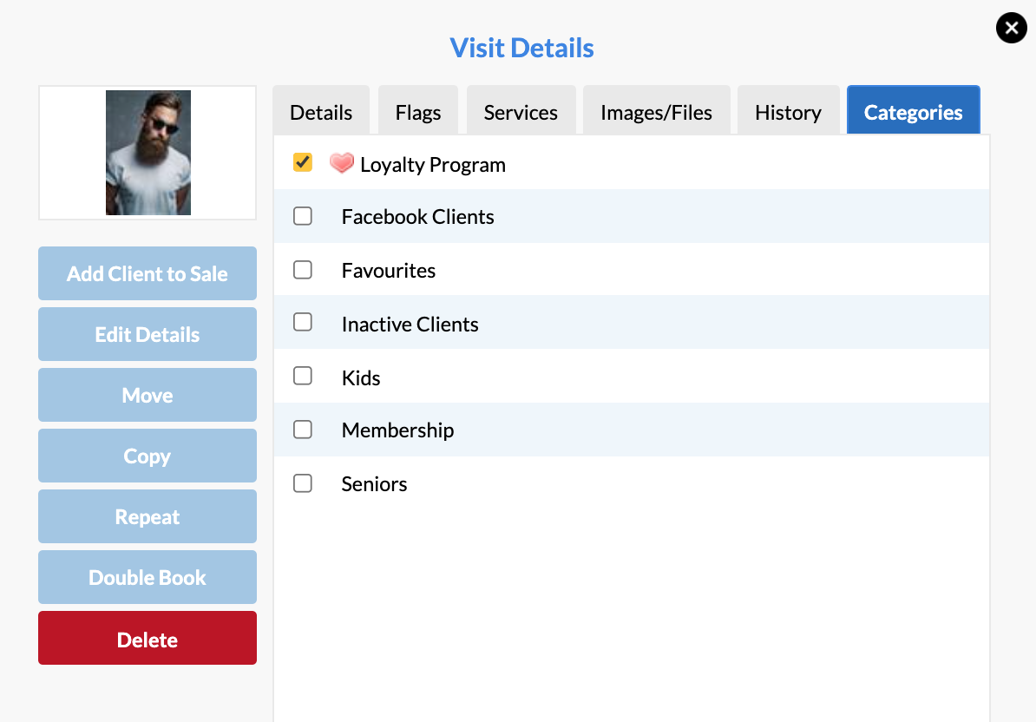Switch to the Details tab
The image size is (1036, 722).
click(x=321, y=111)
